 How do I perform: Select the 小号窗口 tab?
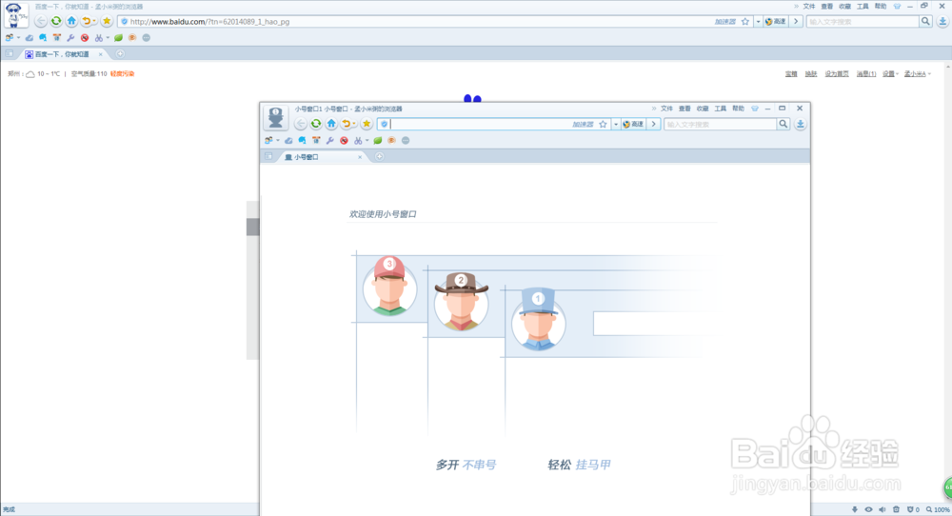[322, 157]
